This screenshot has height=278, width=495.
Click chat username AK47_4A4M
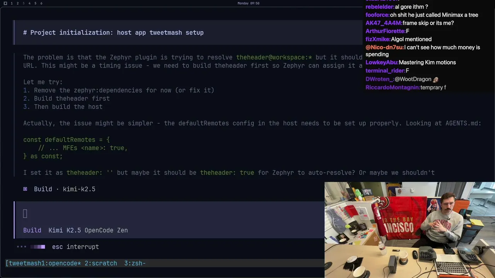click(384, 23)
